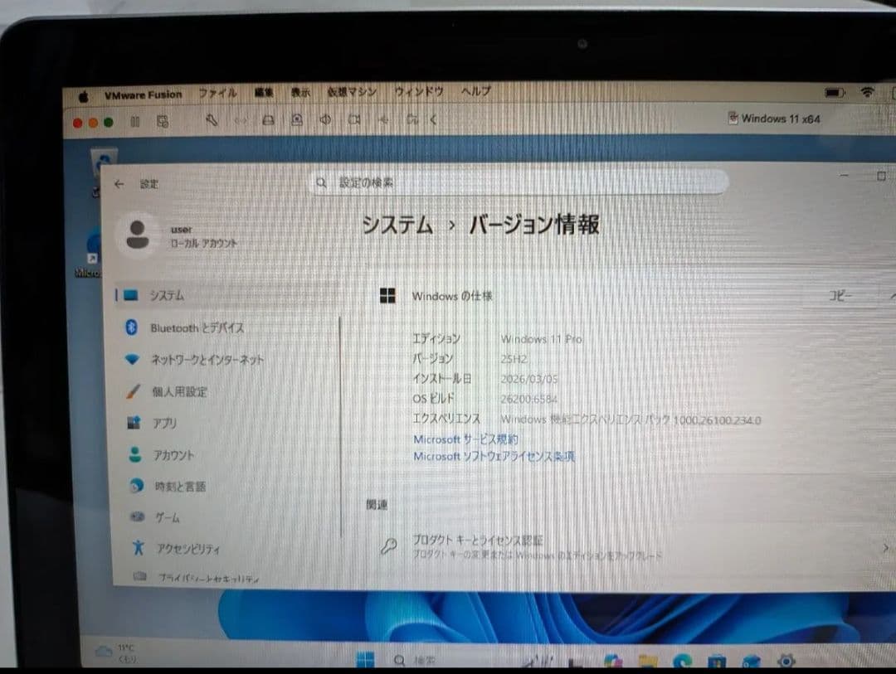The height and width of the screenshot is (674, 896).
Task: Click the CD/DVD drive toolbar icon
Action: pos(296,119)
